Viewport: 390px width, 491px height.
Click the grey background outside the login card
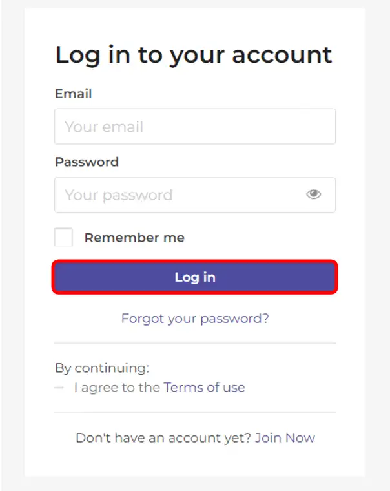pyautogui.click(x=12, y=258)
